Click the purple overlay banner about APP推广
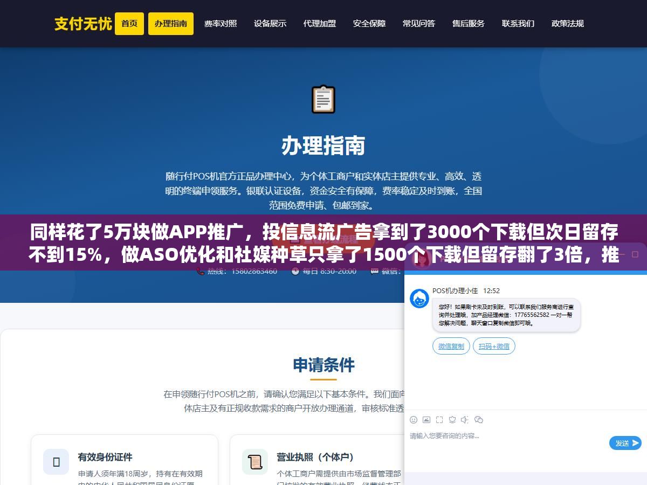This screenshot has width=647, height=485. point(323,242)
